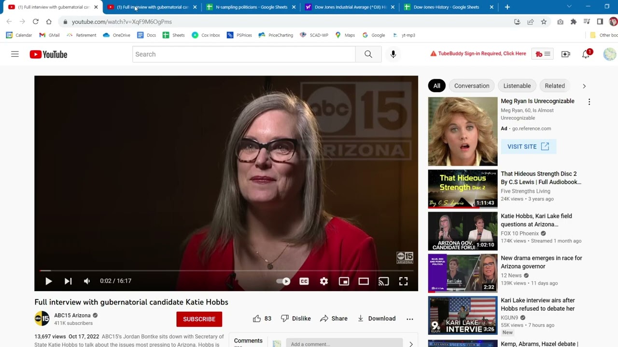
Task: Open account avatar menu
Action: (610, 54)
